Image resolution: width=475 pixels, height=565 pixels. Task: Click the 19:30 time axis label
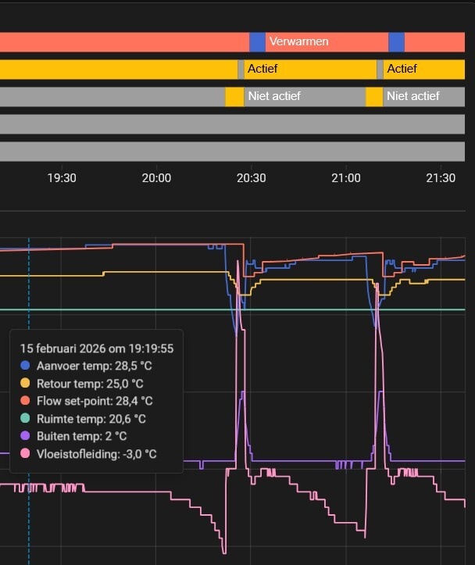(x=62, y=178)
